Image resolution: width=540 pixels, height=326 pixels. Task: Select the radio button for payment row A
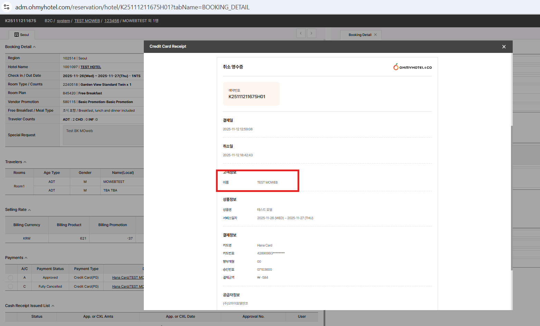coord(10,278)
